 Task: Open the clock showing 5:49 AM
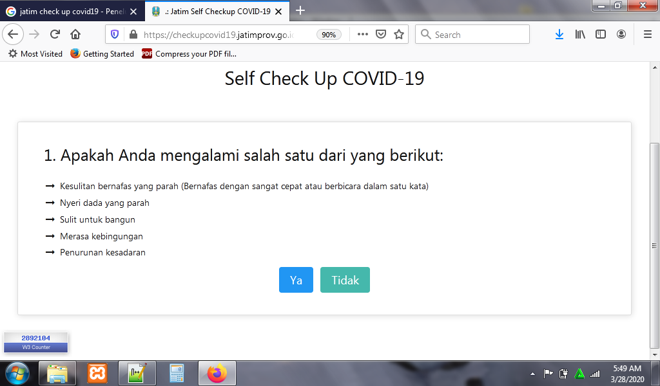click(x=627, y=373)
